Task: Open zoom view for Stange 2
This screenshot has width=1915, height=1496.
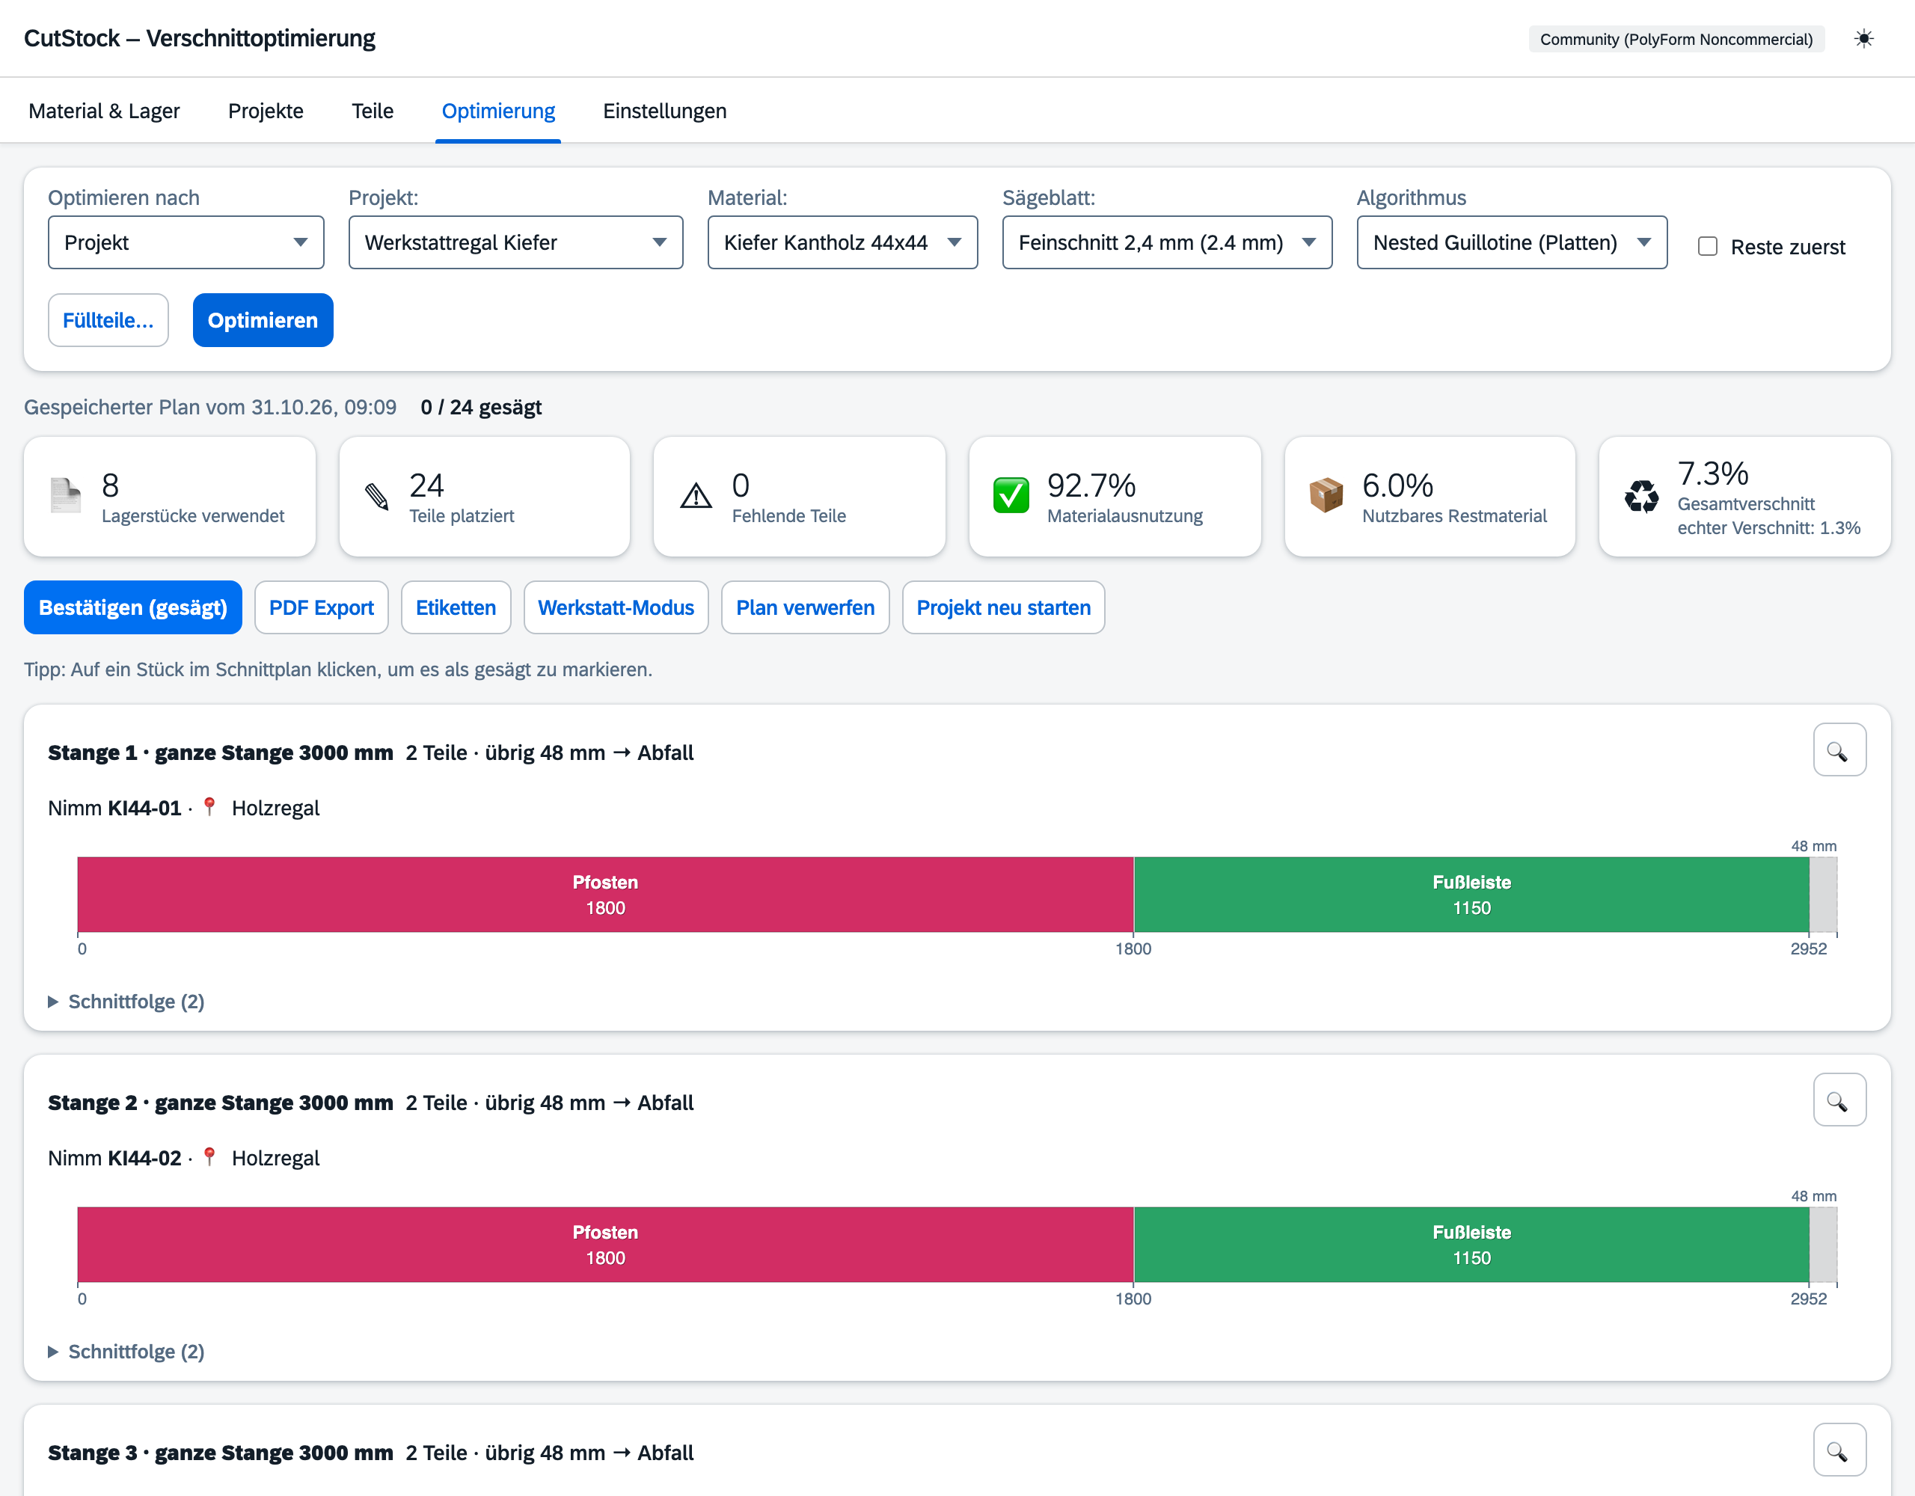Action: [1839, 1100]
